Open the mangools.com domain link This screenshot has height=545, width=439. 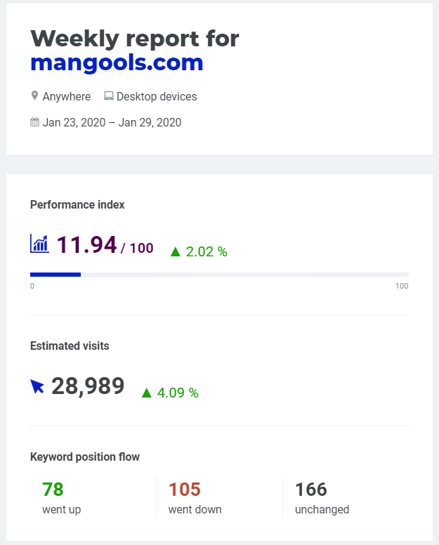pyautogui.click(x=117, y=63)
